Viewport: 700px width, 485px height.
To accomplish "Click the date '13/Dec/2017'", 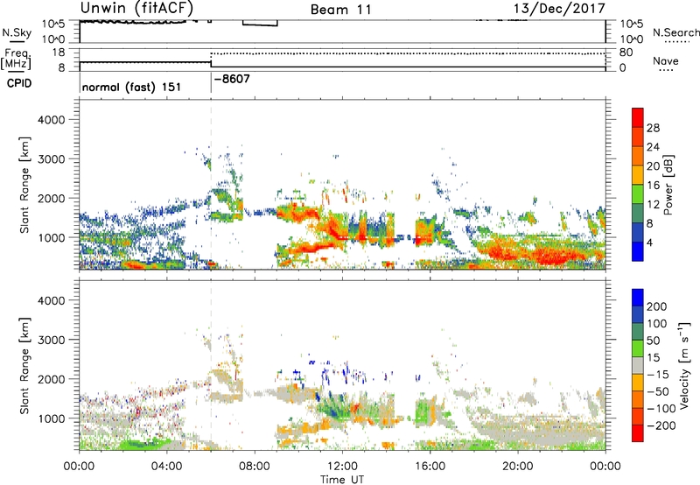I will point(559,9).
